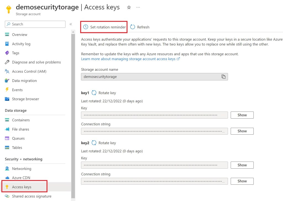Open Diagnose and solve problems
The image size is (283, 201).
tap(36, 62)
